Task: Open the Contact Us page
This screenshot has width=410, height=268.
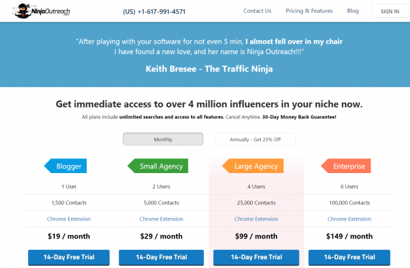Action: [258, 11]
